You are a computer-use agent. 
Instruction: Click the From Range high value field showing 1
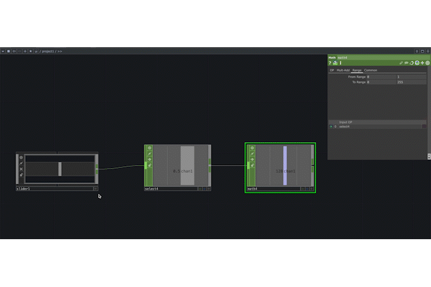[411, 77]
